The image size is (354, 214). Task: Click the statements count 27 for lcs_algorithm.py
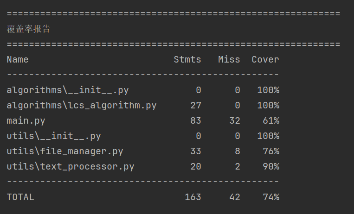coord(196,105)
